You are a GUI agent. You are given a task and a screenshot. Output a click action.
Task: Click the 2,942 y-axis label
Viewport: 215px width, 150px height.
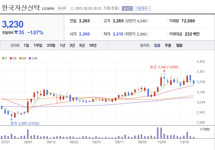[201, 112]
